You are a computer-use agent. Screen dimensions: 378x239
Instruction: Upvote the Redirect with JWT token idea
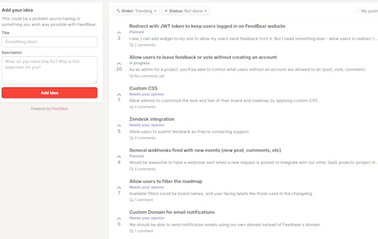click(119, 33)
